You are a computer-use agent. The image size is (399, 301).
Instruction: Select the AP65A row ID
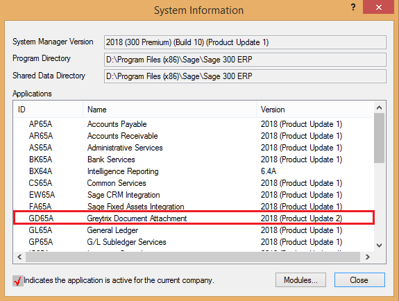[x=40, y=124]
